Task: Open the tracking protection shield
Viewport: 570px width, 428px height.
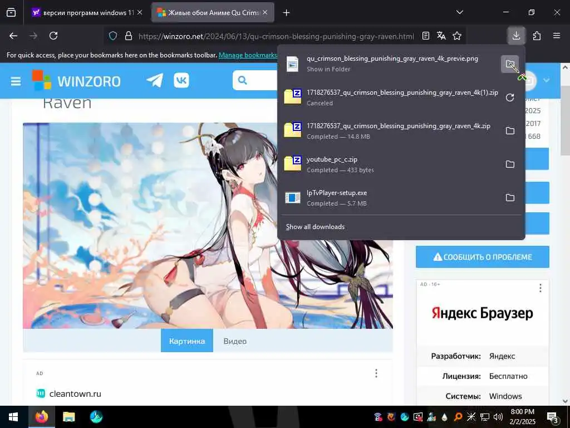Action: click(113, 36)
